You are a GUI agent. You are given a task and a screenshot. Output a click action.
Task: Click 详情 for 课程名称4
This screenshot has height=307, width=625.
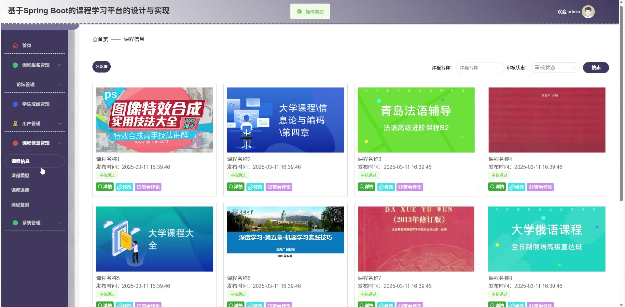(497, 187)
